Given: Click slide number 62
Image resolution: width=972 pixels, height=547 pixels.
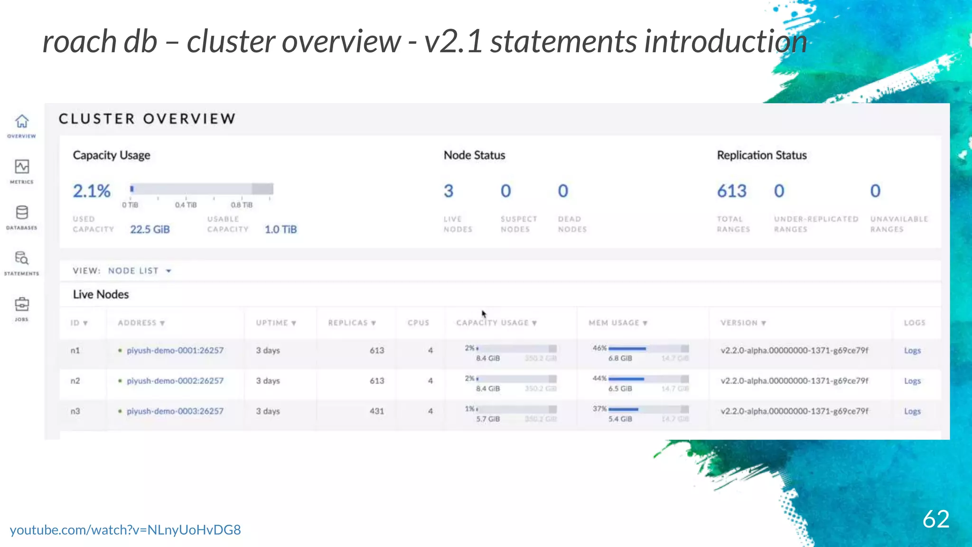Looking at the screenshot, I should tap(936, 519).
